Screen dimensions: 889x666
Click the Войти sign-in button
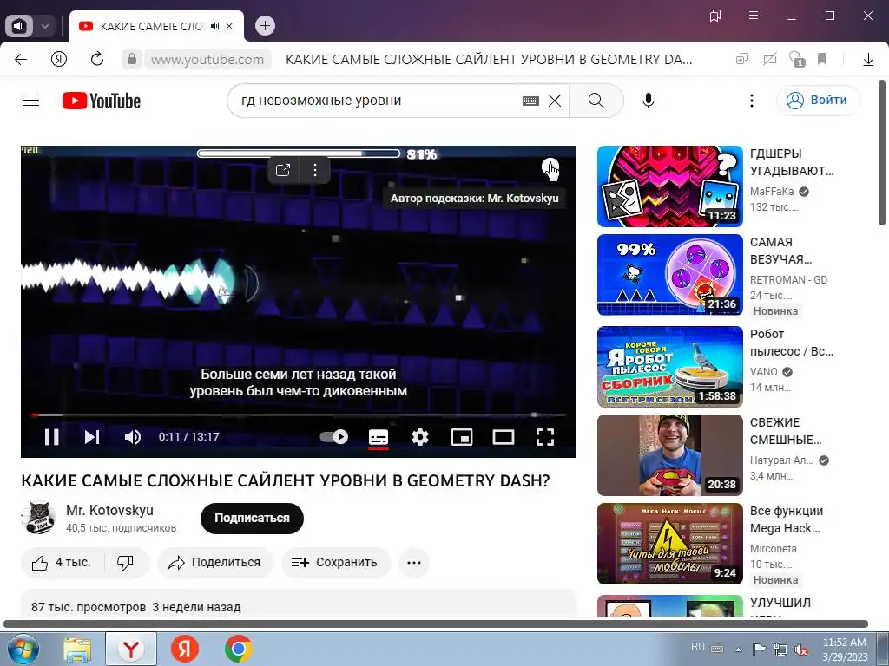click(x=818, y=101)
